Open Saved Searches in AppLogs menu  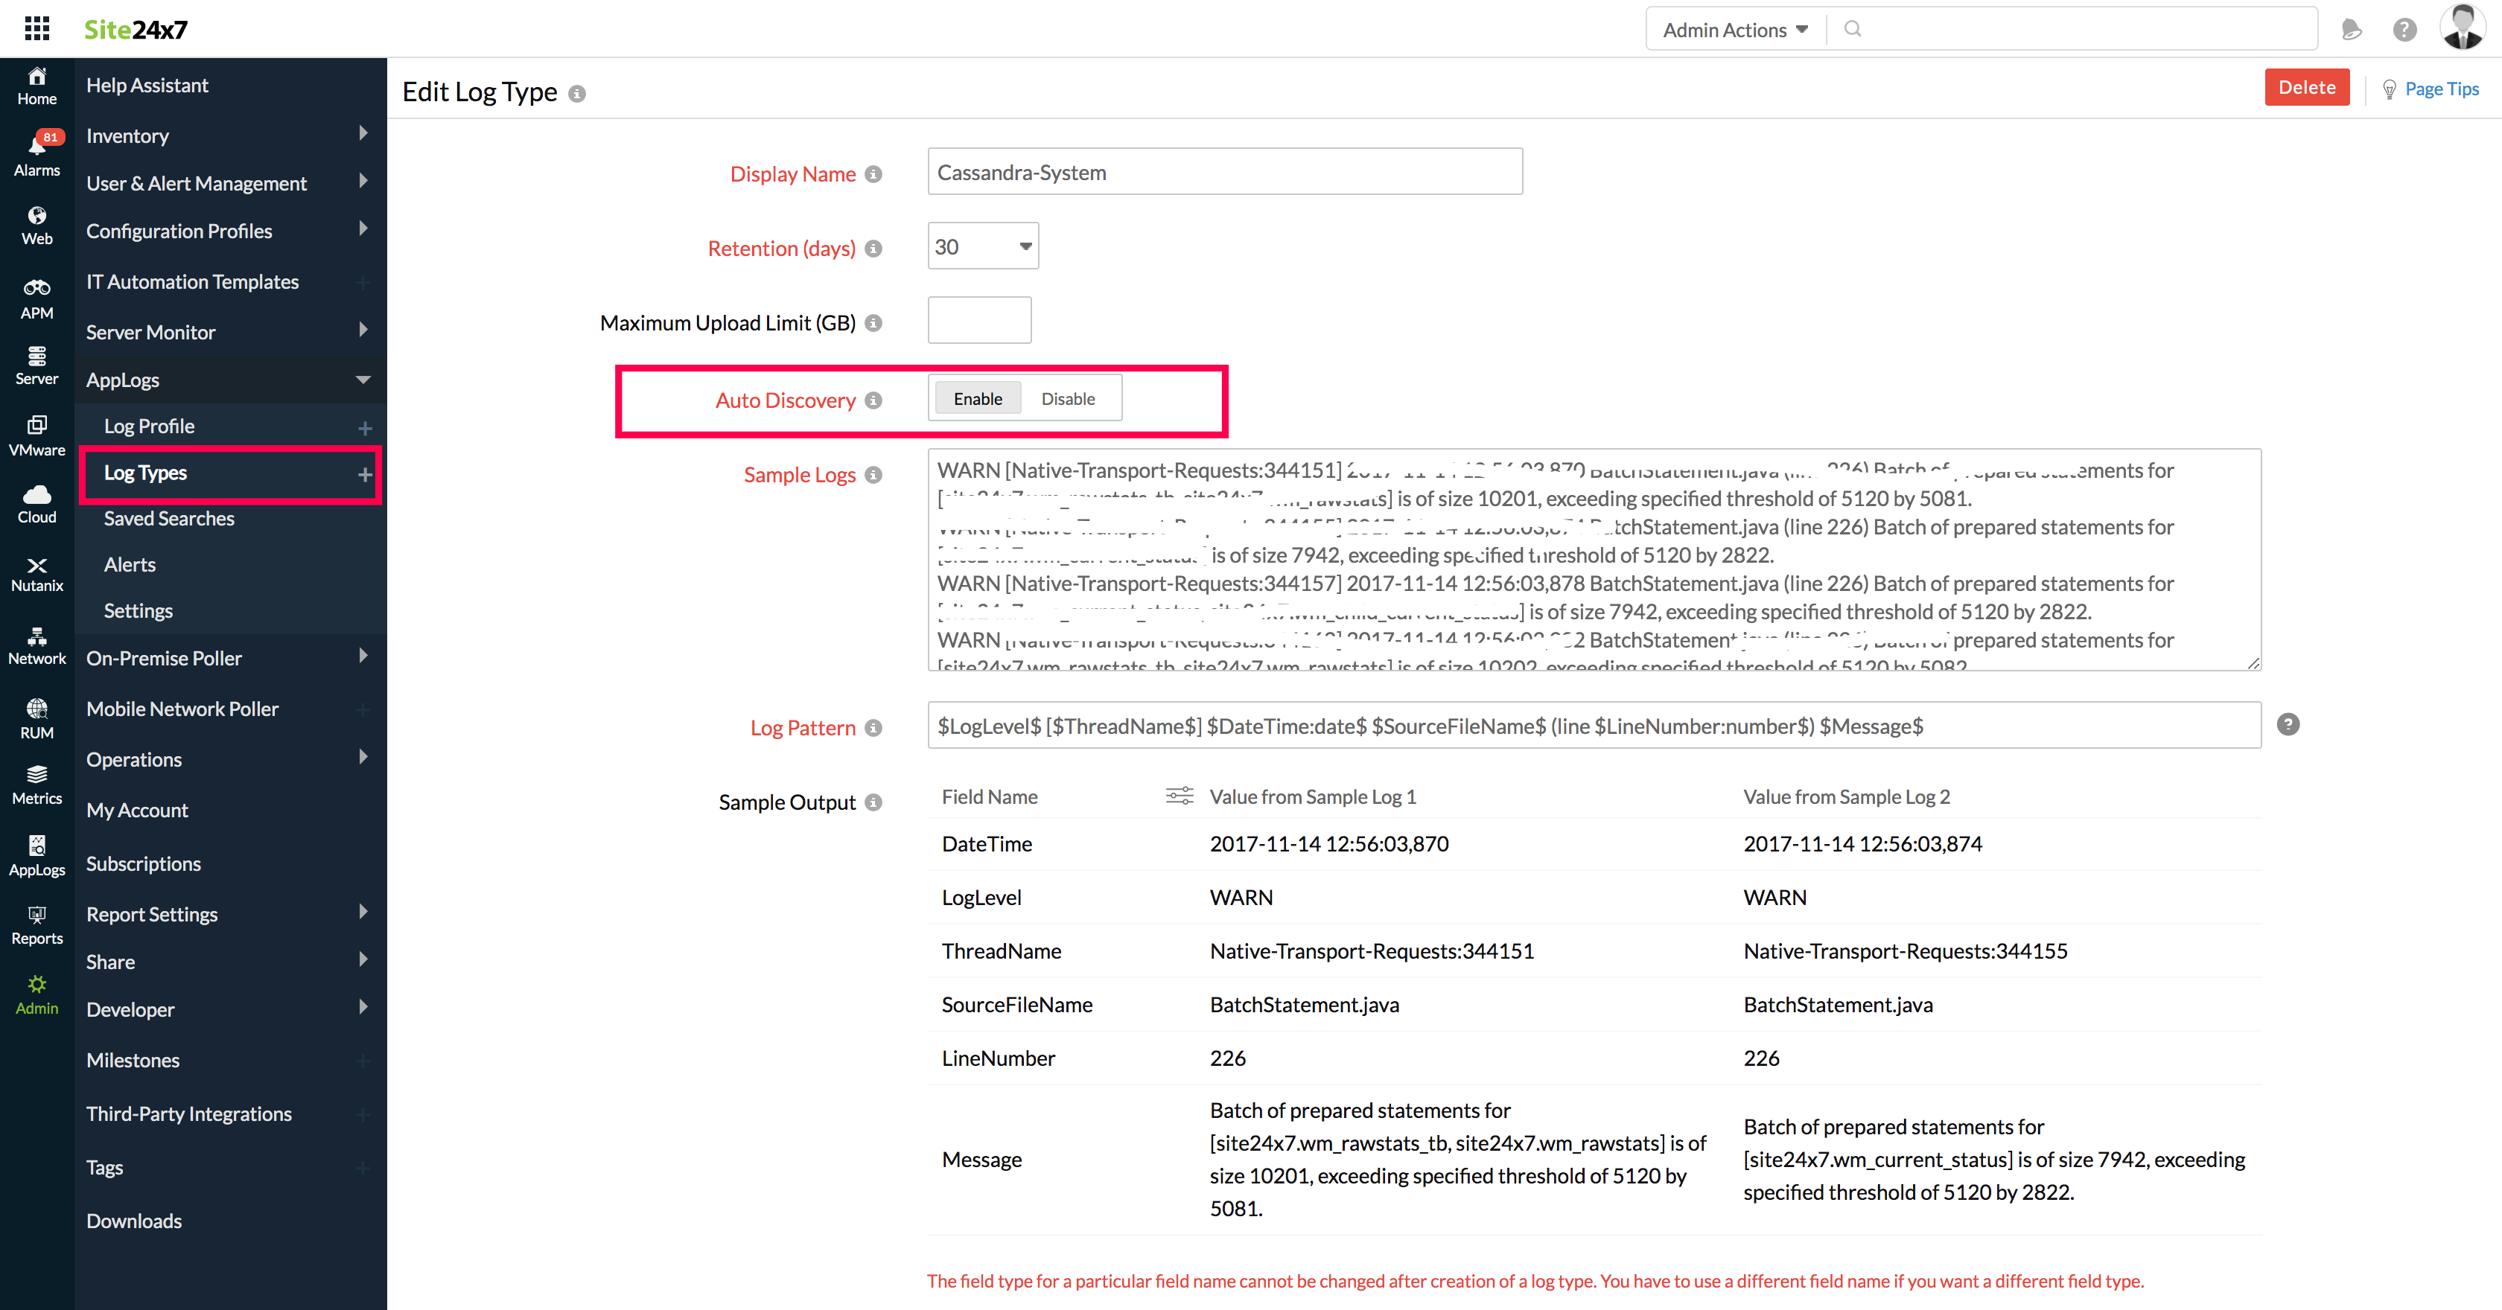click(169, 519)
